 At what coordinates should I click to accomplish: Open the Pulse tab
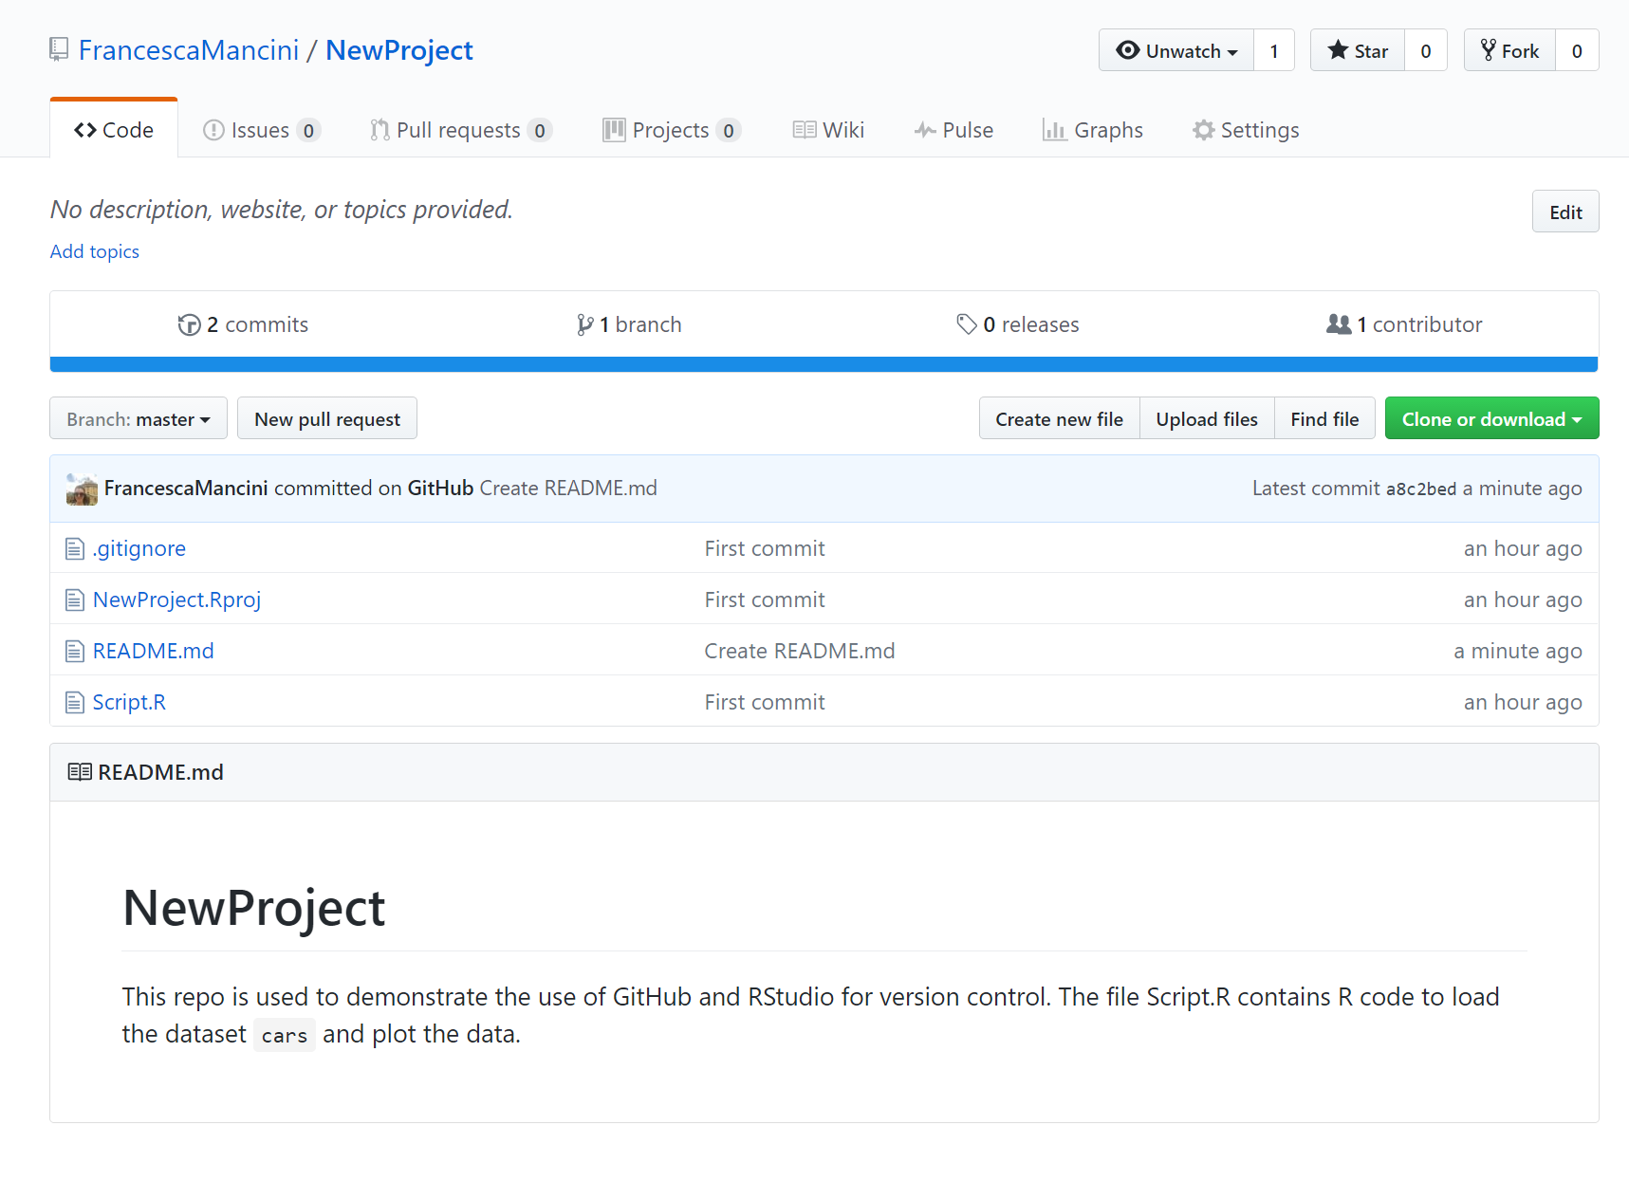[953, 130]
